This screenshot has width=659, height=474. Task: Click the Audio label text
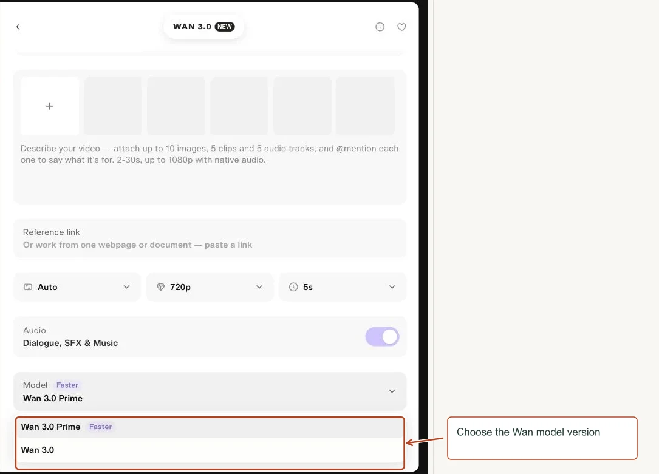[x=35, y=330]
